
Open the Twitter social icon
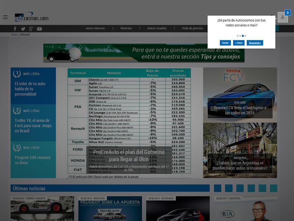[x=23, y=29]
